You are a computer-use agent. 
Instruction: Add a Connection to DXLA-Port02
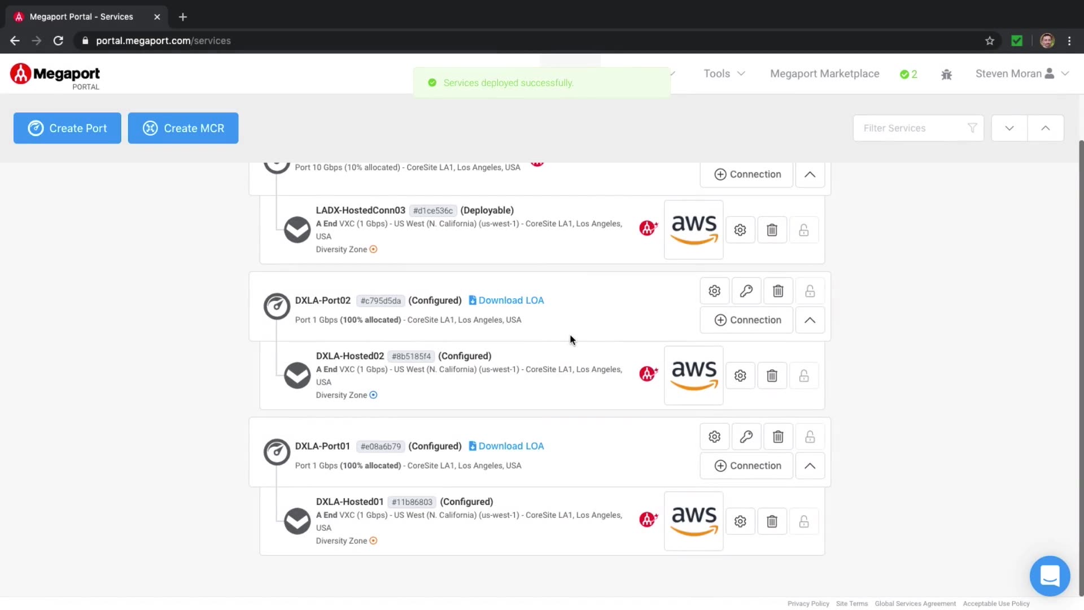pyautogui.click(x=746, y=320)
